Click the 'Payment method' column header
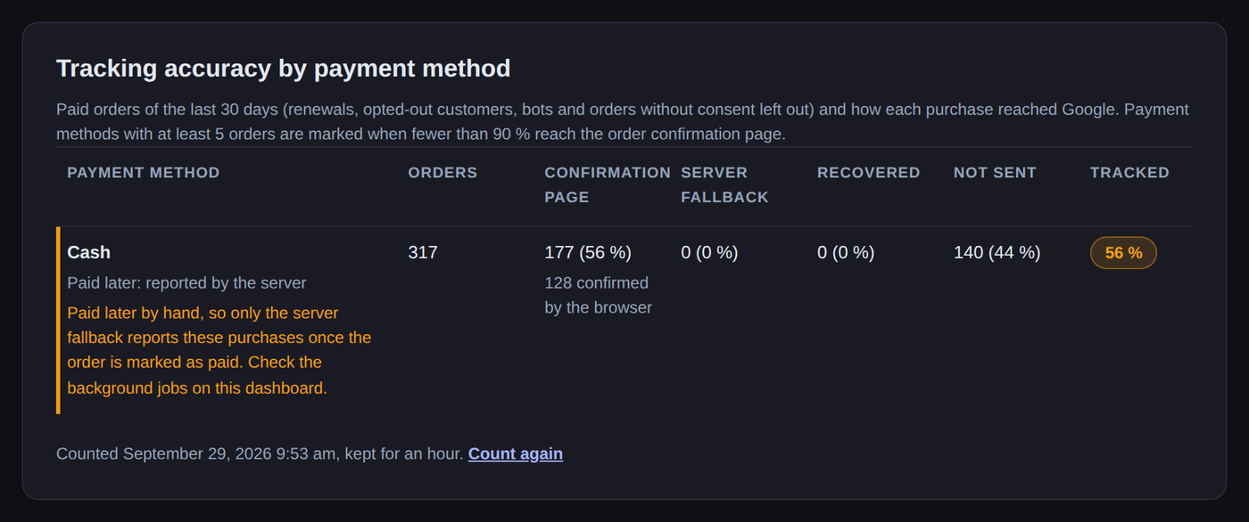The width and height of the screenshot is (1249, 522). pyautogui.click(x=144, y=173)
